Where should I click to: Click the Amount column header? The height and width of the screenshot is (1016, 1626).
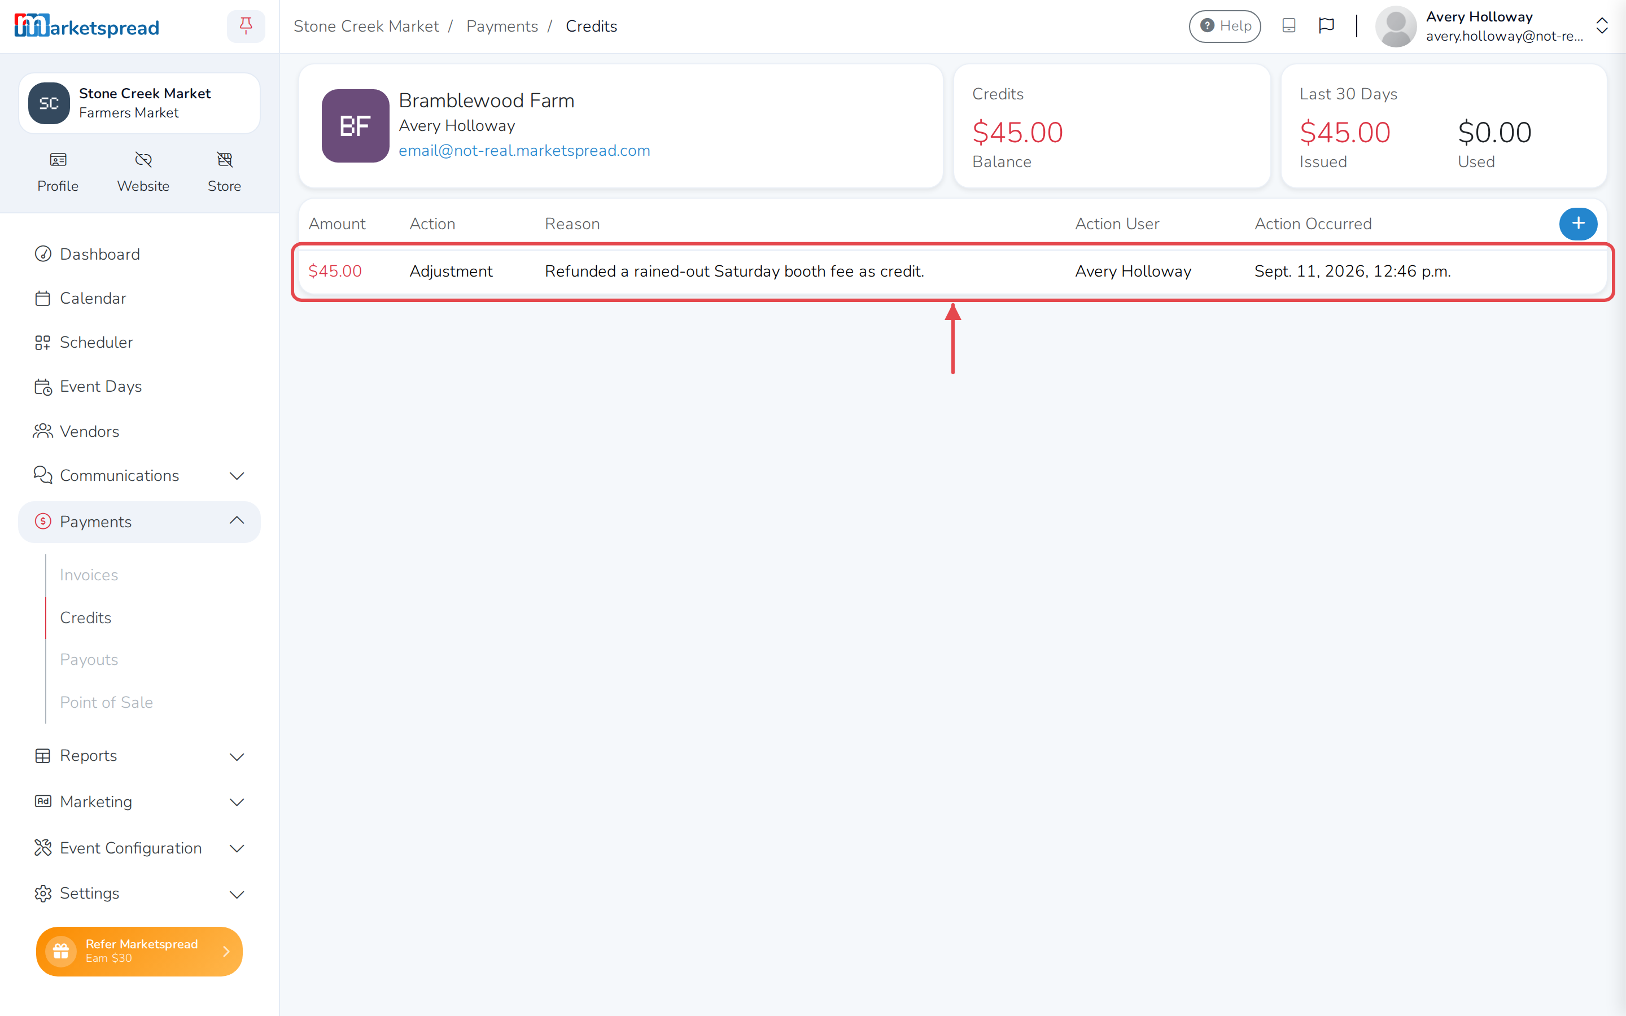[336, 224]
